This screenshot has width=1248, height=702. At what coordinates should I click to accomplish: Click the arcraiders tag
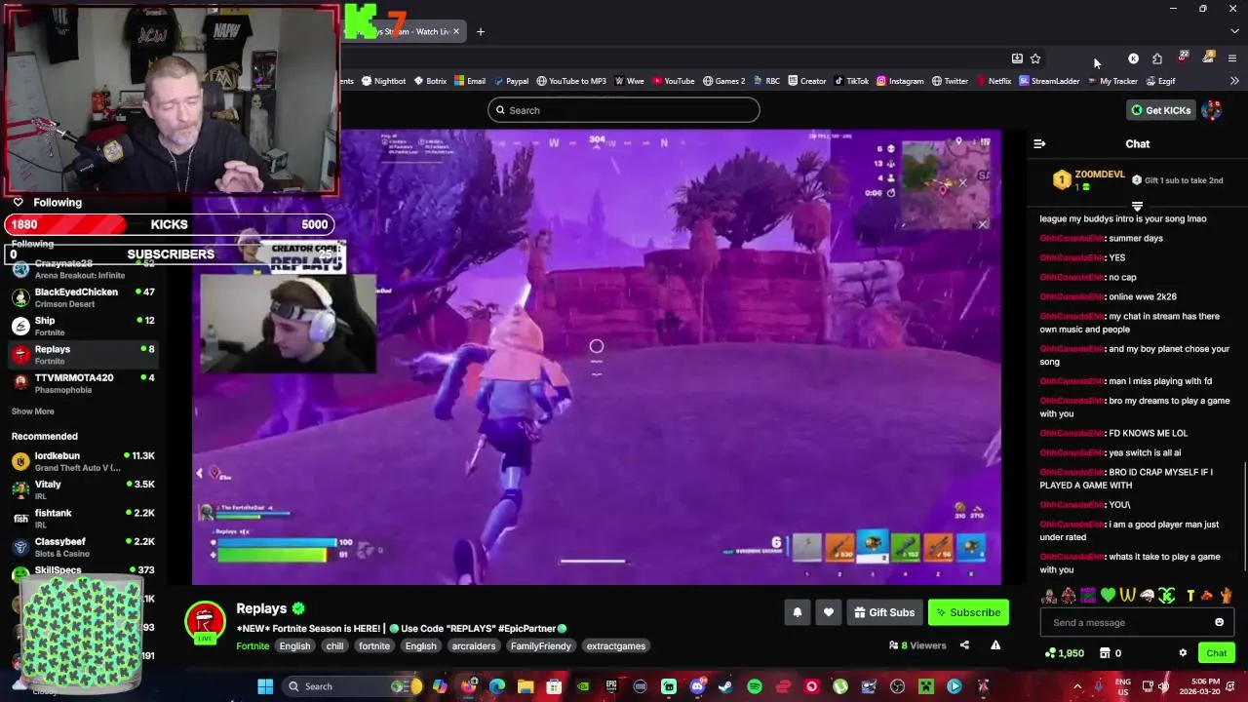click(x=474, y=645)
